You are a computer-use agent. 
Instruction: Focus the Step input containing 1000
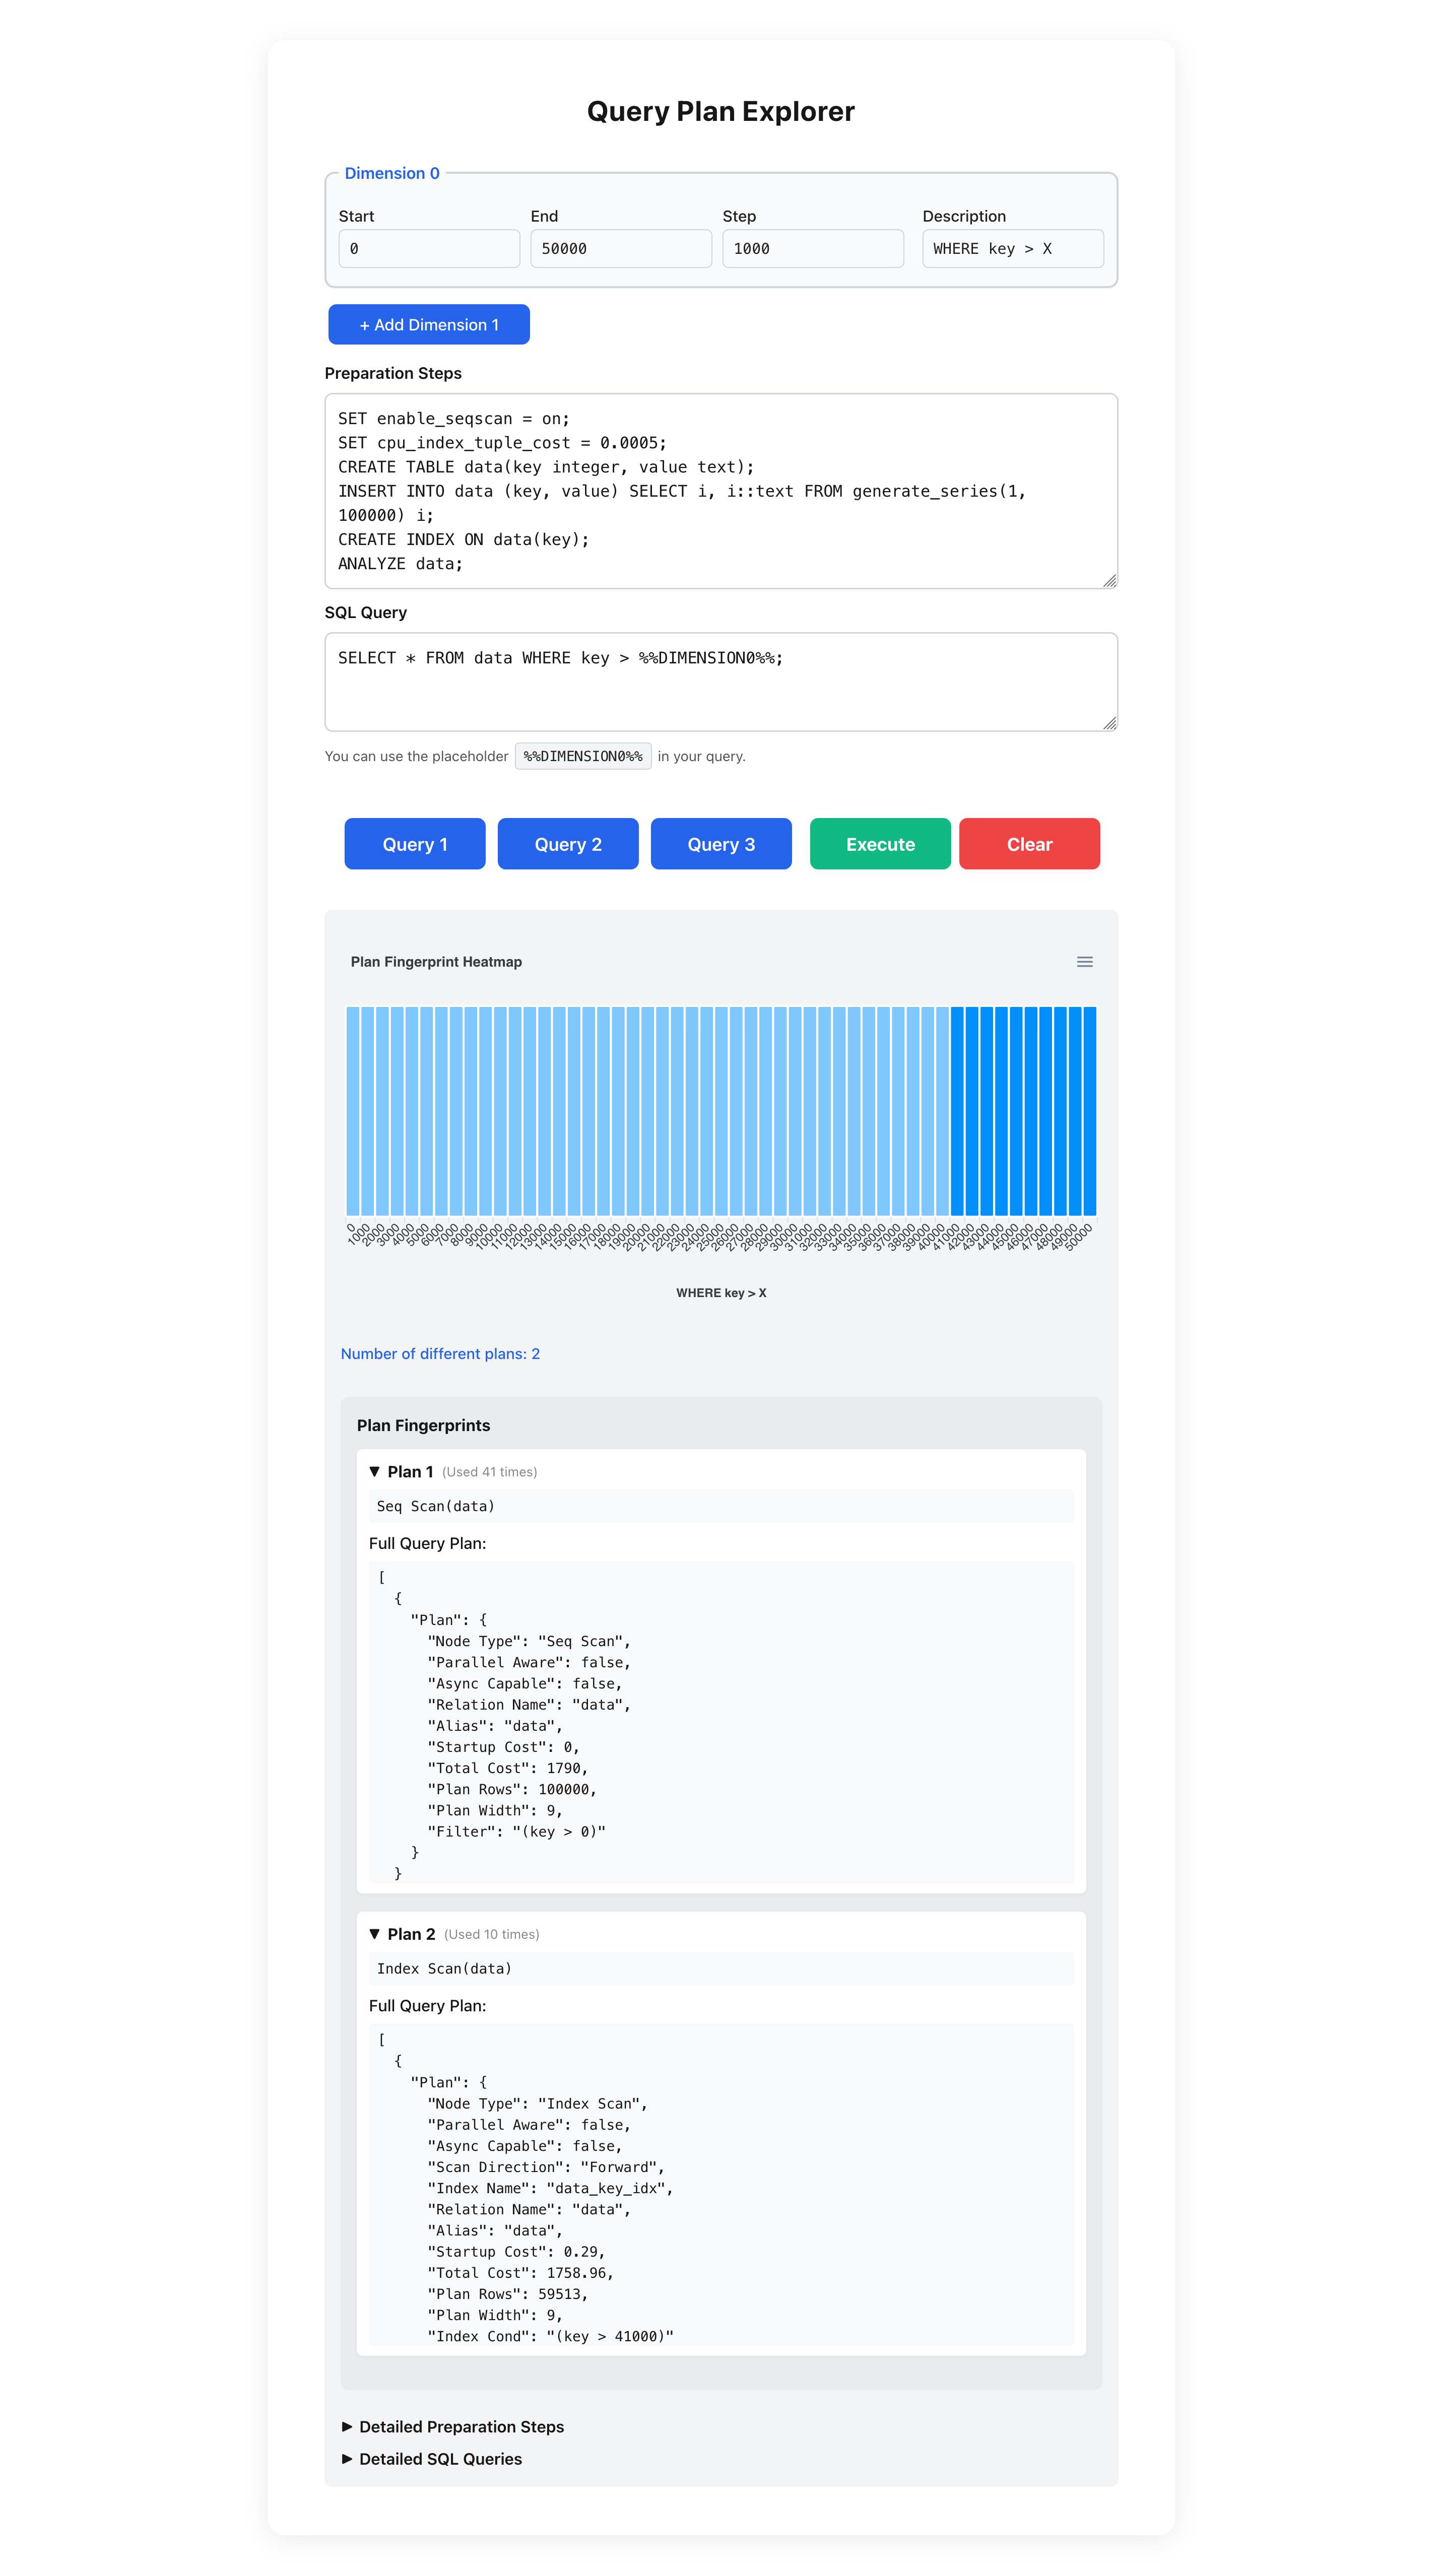tap(813, 249)
